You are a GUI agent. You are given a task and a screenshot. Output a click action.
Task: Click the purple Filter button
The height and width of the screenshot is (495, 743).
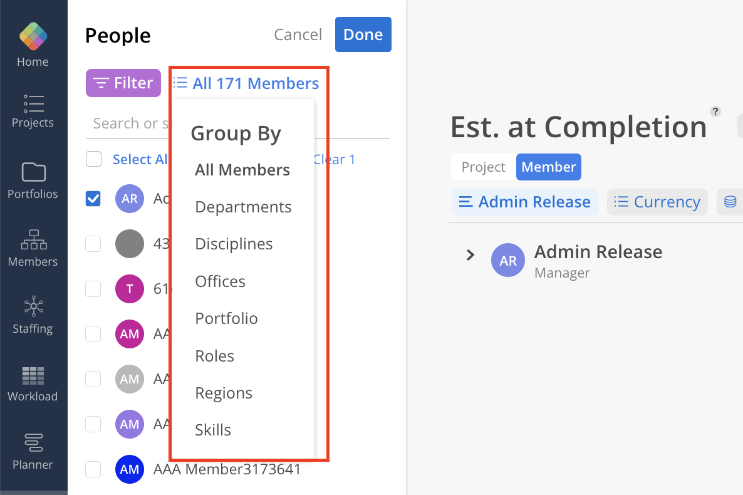coord(123,83)
